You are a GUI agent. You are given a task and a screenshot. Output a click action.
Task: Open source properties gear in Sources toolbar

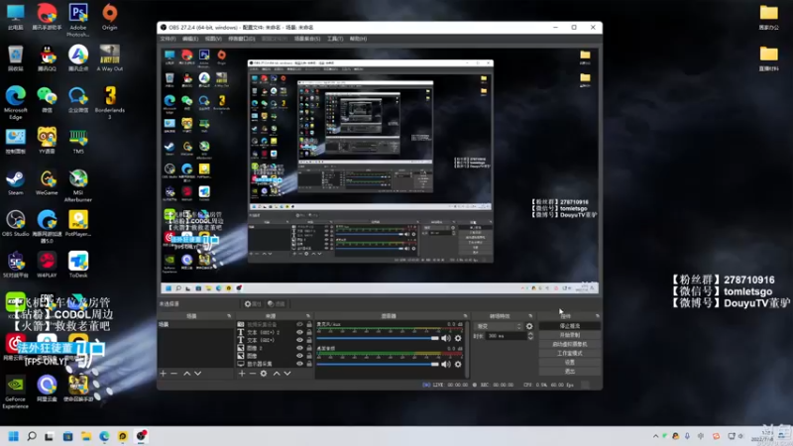tap(264, 374)
